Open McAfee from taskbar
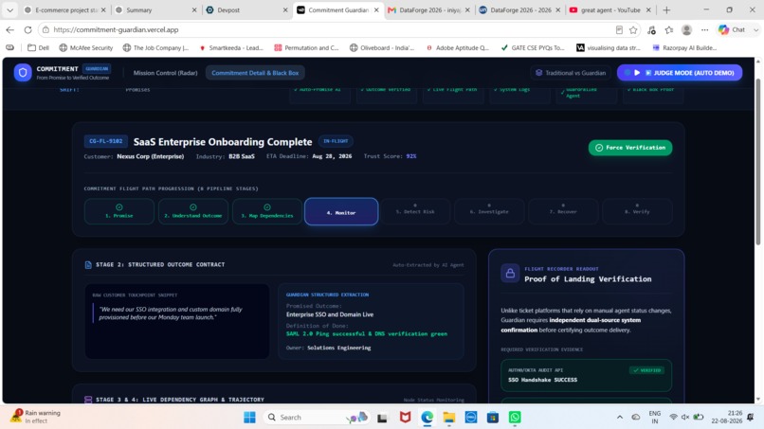Image resolution: width=764 pixels, height=429 pixels. click(x=405, y=418)
